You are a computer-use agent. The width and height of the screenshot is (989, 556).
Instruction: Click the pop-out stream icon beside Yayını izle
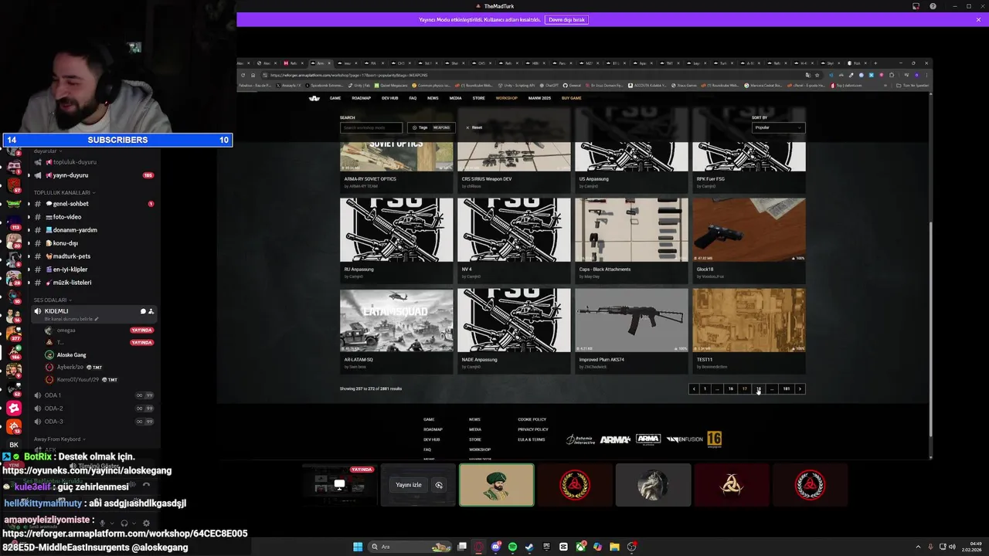click(439, 485)
